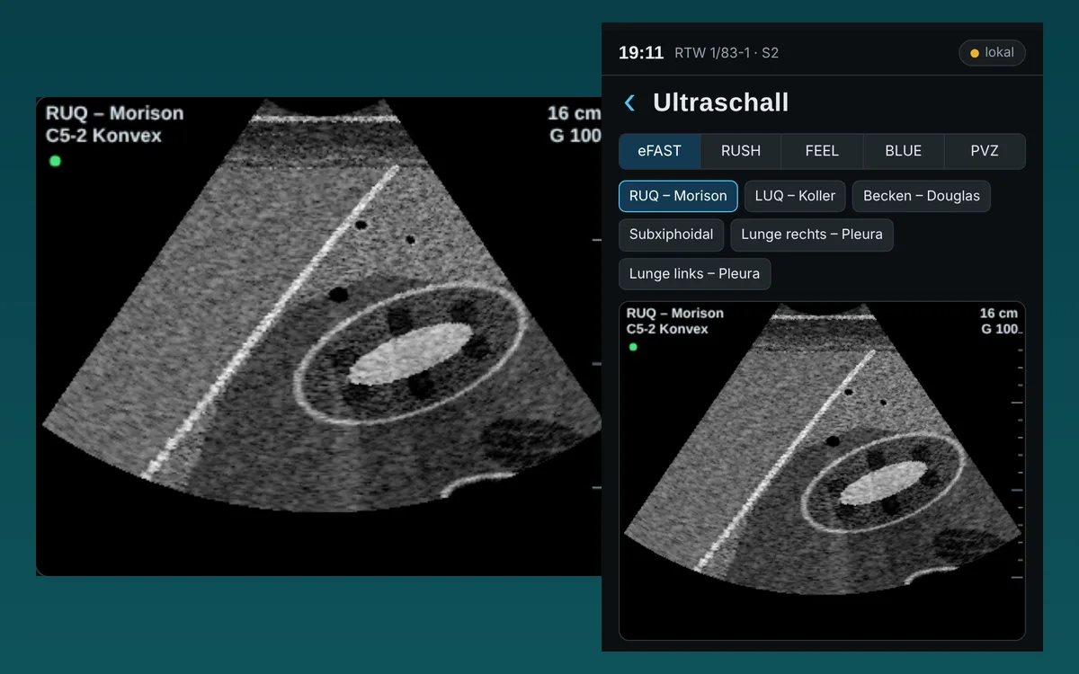
Task: Select the eFAST protocol tab
Action: [x=660, y=151]
